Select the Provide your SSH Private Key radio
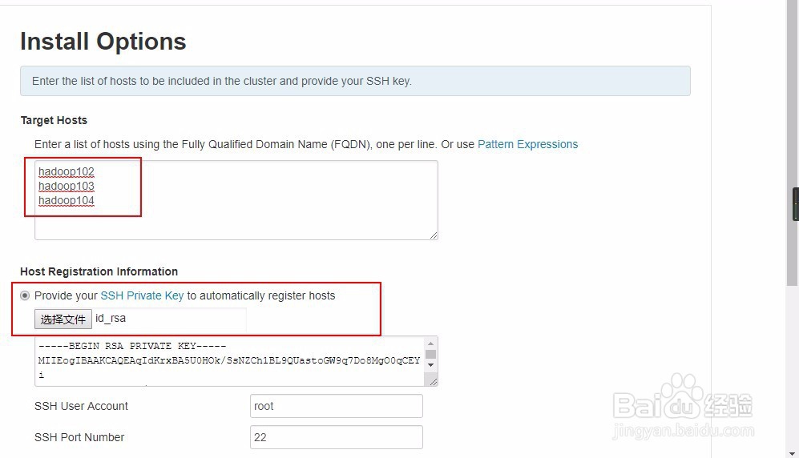Screen dimensions: 799x458 point(25,295)
